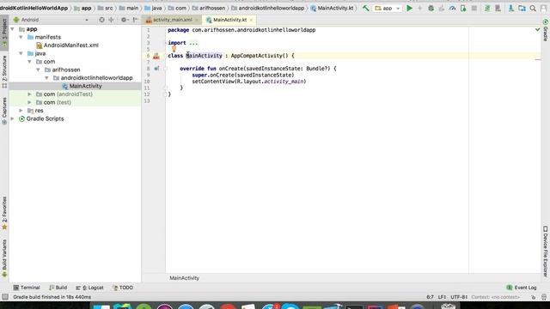This screenshot has width=550, height=309.
Task: Expand the res folder
Action: tap(21, 111)
